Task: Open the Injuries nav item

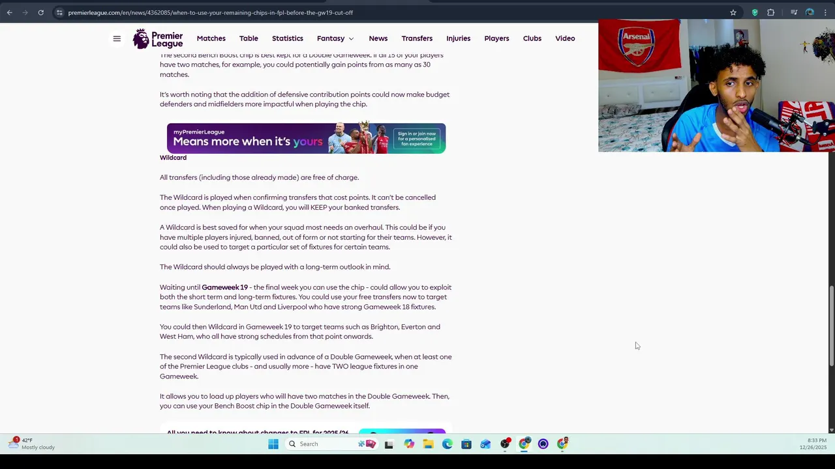Action: (x=459, y=38)
